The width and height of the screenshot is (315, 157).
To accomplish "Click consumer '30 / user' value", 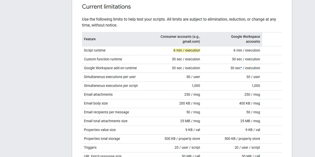I will pyautogui.click(x=193, y=77).
